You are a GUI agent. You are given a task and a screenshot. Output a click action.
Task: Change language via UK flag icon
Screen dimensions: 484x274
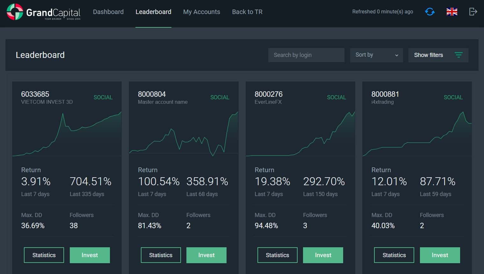pyautogui.click(x=452, y=12)
